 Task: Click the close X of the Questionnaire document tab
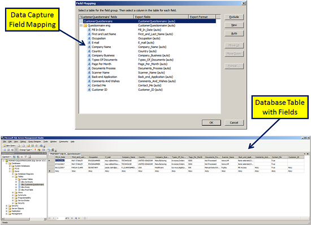[x=308, y=153]
